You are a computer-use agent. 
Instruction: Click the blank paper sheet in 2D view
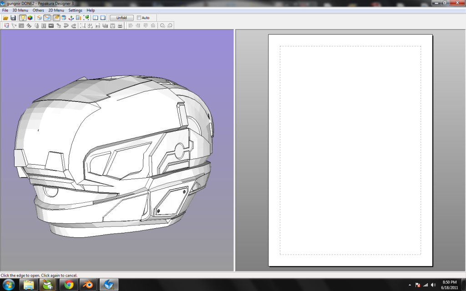350,150
